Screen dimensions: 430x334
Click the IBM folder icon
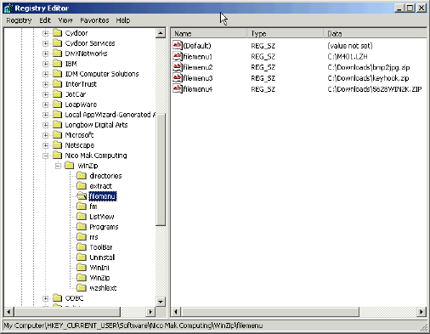57,64
